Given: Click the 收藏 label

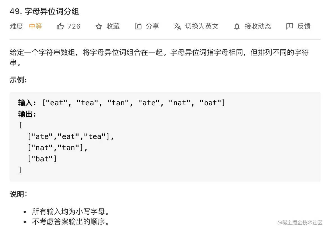Looking at the screenshot, I should (113, 26).
